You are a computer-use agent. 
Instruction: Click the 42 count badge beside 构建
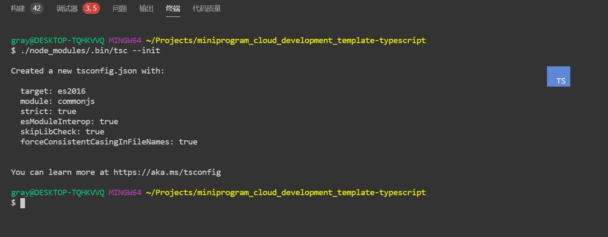pos(37,8)
